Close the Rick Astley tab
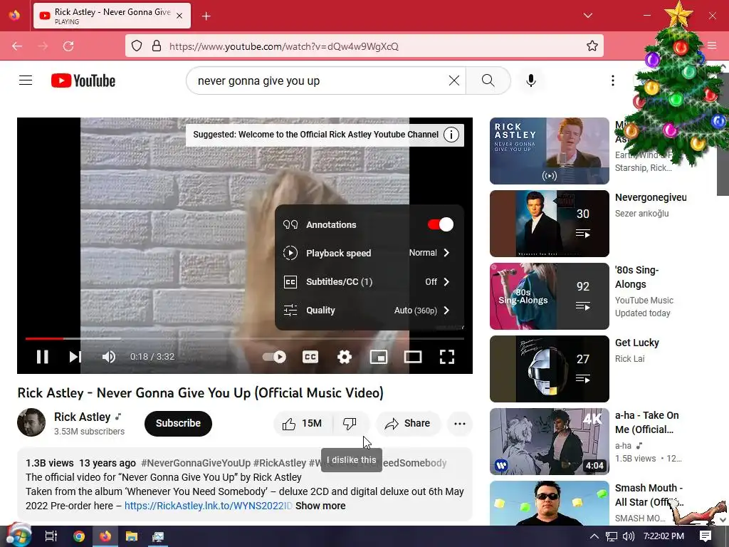Image resolution: width=729 pixels, height=547 pixels. tap(179, 16)
